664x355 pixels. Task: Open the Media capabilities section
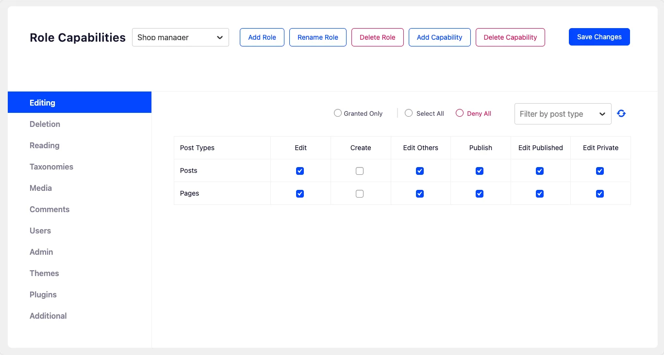coord(40,188)
